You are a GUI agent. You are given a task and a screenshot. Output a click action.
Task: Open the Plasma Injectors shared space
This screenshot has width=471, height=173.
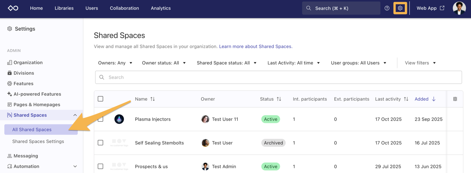click(153, 119)
